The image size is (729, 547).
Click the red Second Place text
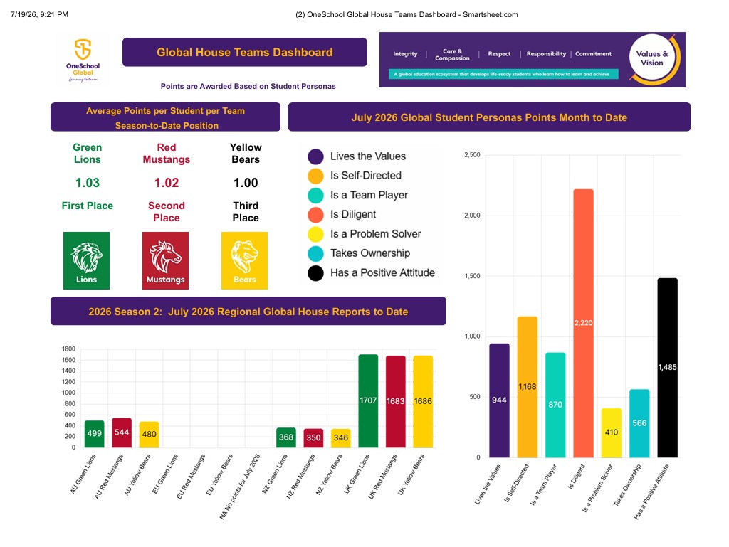(167, 212)
